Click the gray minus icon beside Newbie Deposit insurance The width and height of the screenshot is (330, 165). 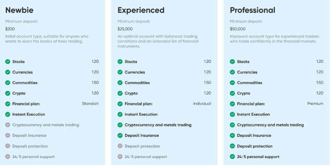point(7,135)
